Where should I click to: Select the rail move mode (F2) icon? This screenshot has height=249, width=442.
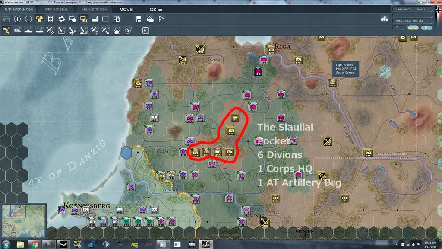coord(17,30)
